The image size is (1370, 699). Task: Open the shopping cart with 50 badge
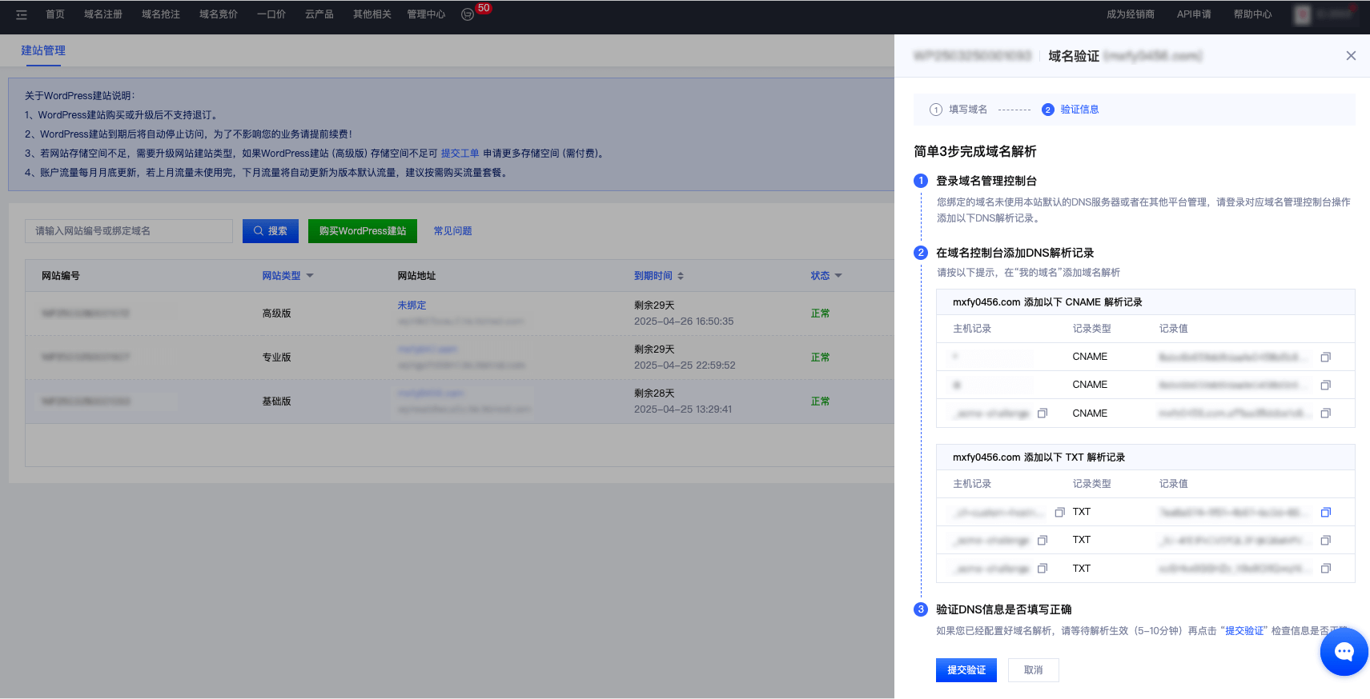(468, 14)
